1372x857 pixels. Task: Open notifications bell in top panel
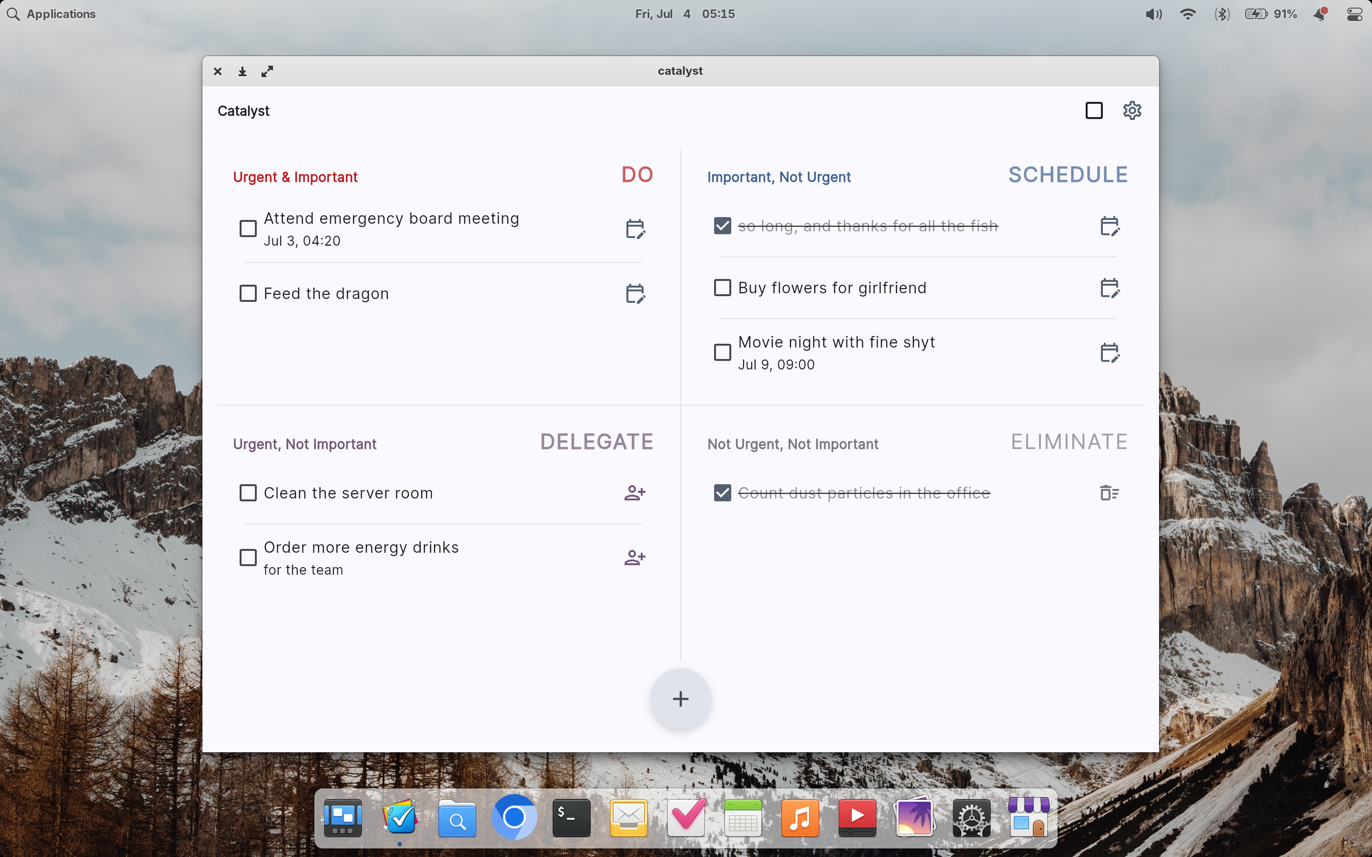click(x=1321, y=14)
